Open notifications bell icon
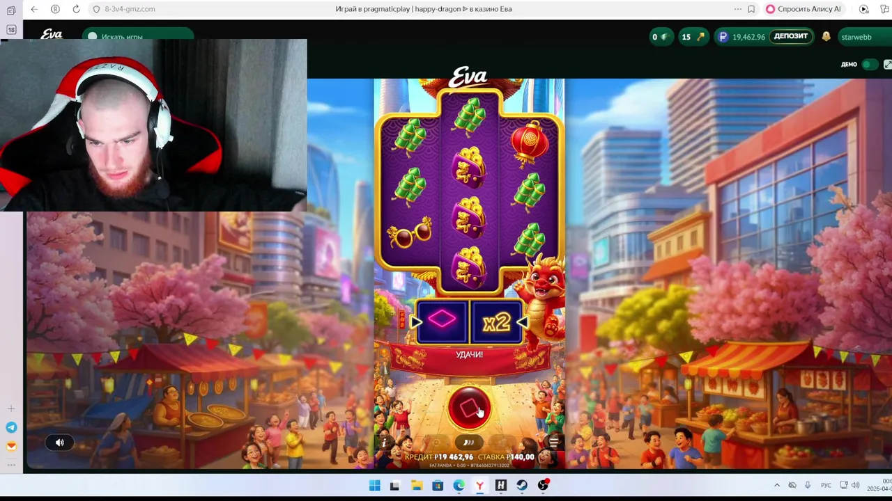This screenshot has width=892, height=501. point(826,37)
